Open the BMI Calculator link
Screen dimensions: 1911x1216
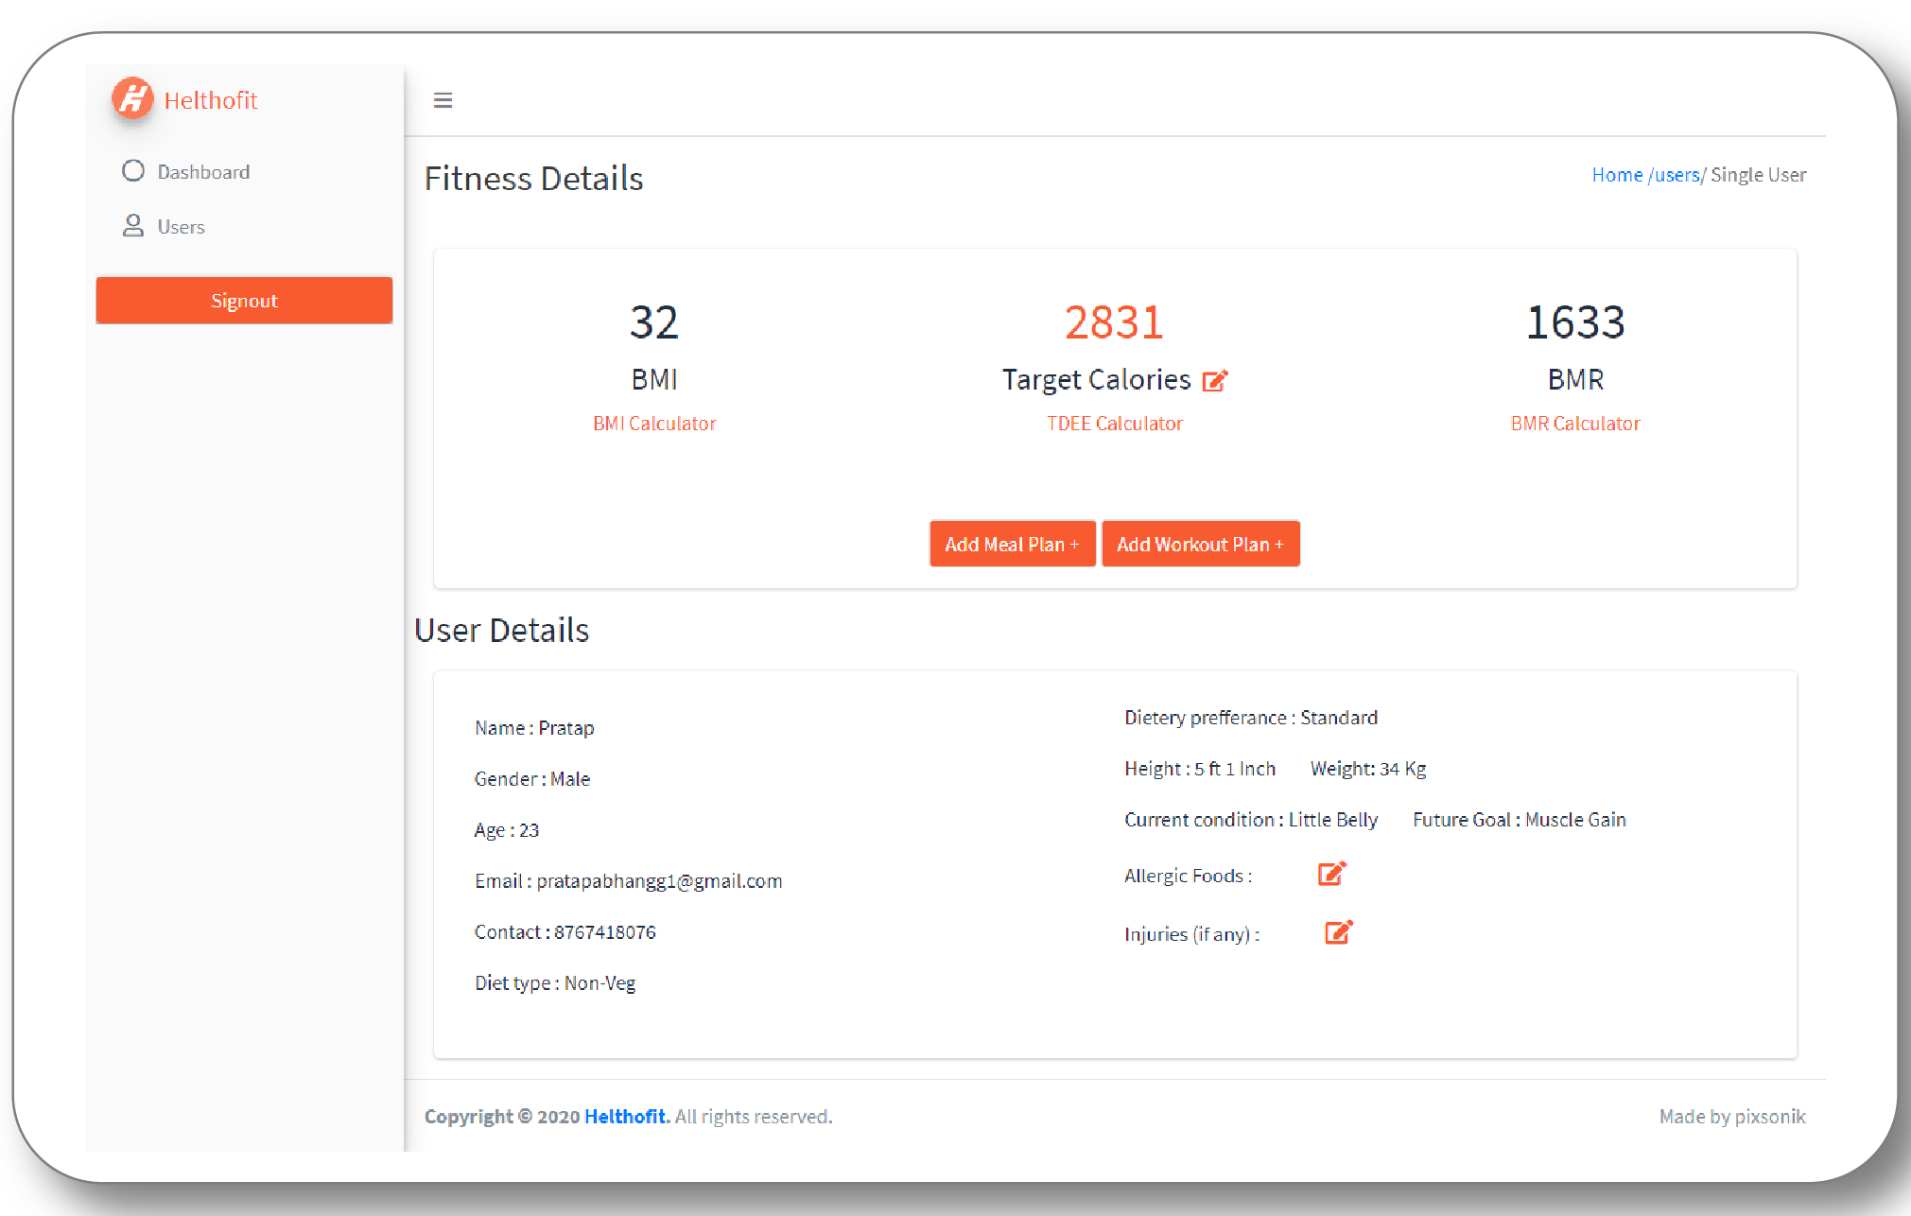654,424
